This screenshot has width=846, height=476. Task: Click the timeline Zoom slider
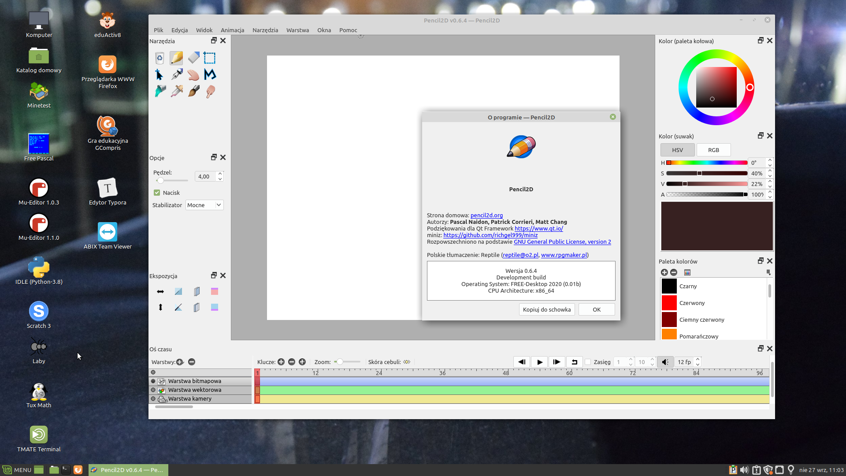tap(347, 362)
